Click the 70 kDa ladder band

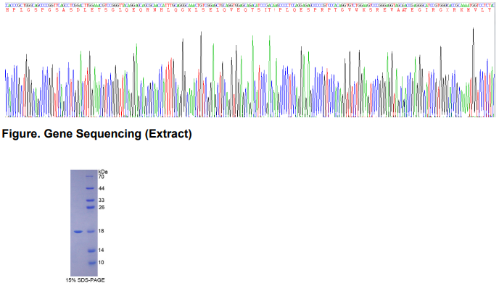pyautogui.click(x=90, y=177)
